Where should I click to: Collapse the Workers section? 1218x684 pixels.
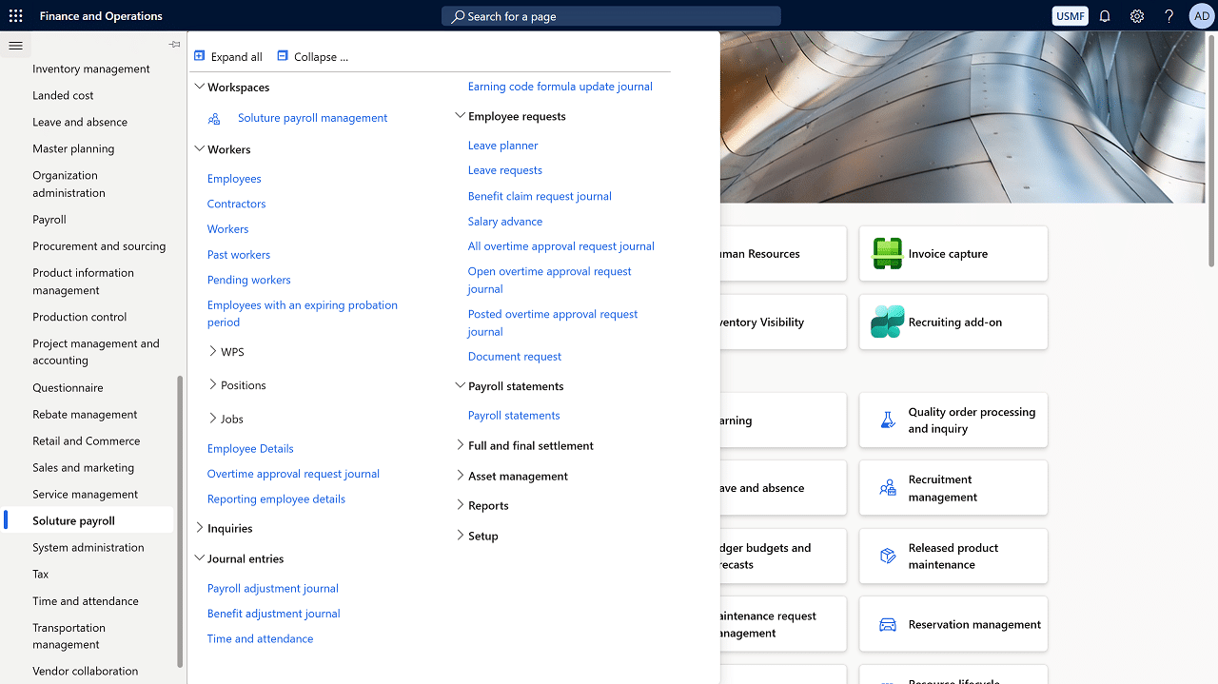(200, 149)
